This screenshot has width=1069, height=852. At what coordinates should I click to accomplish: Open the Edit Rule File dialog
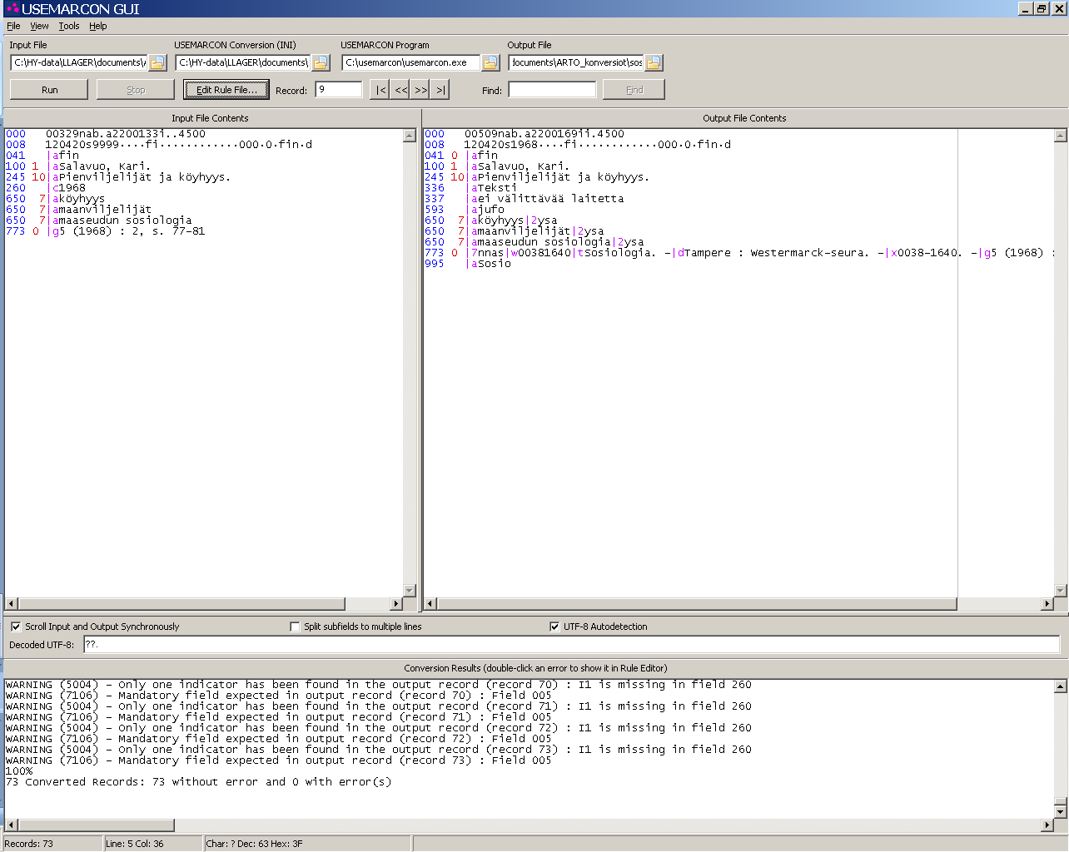tap(226, 90)
